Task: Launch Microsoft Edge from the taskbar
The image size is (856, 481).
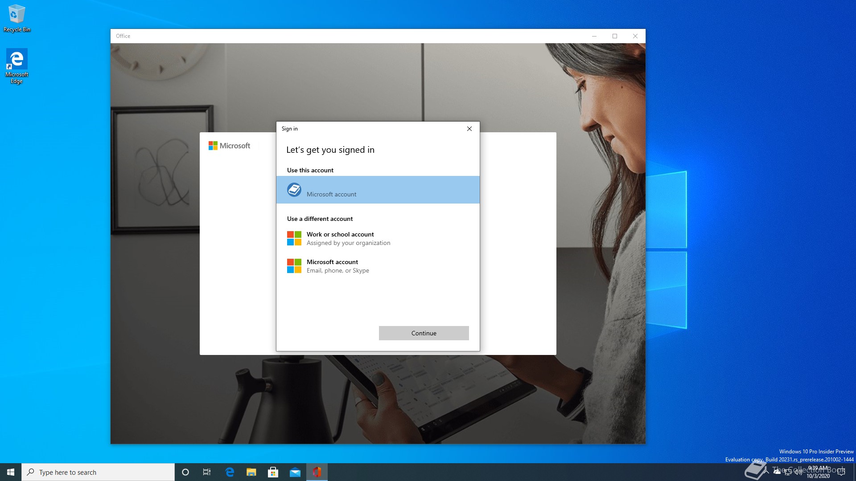Action: pyautogui.click(x=230, y=472)
